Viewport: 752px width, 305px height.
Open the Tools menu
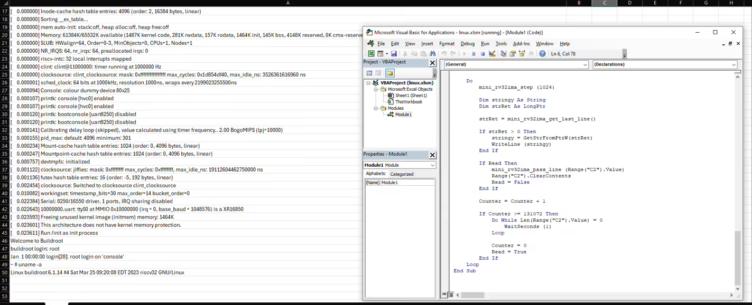pos(501,44)
